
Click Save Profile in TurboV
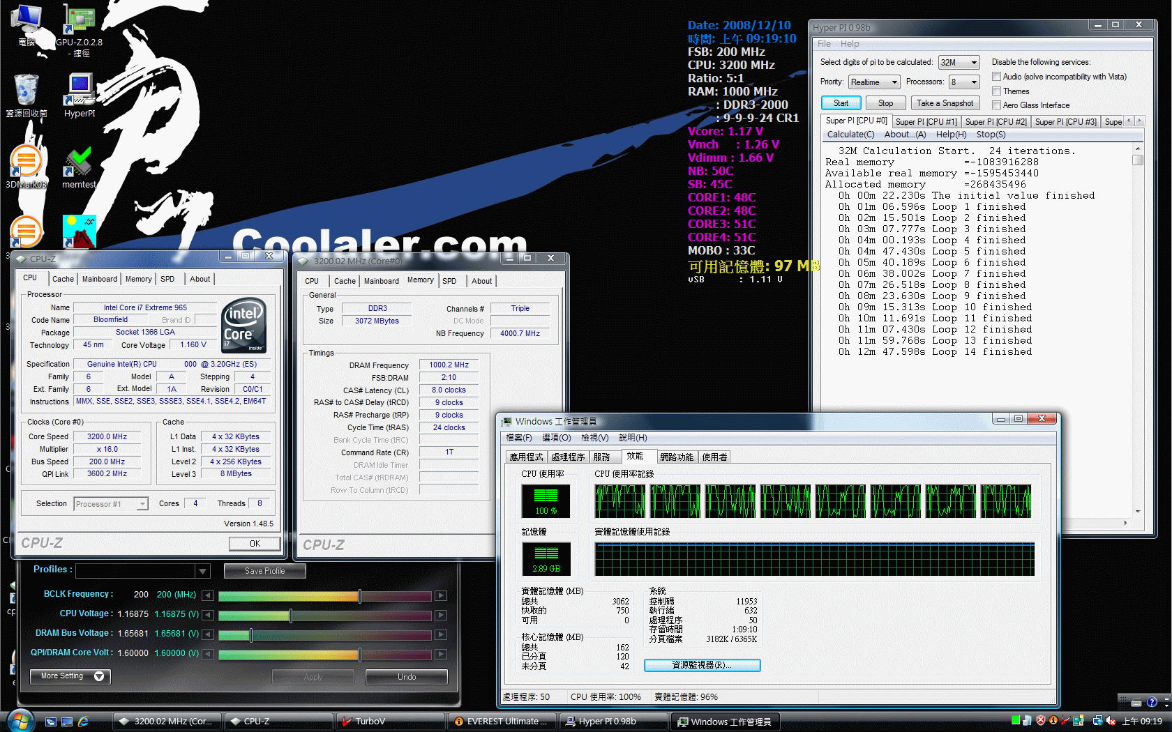coord(264,571)
